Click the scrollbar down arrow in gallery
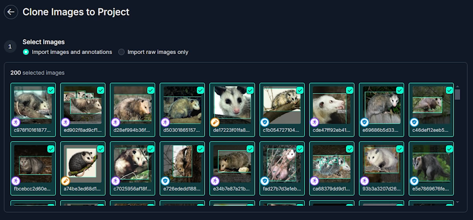Screen dimensions: 473x220 [457, 202]
